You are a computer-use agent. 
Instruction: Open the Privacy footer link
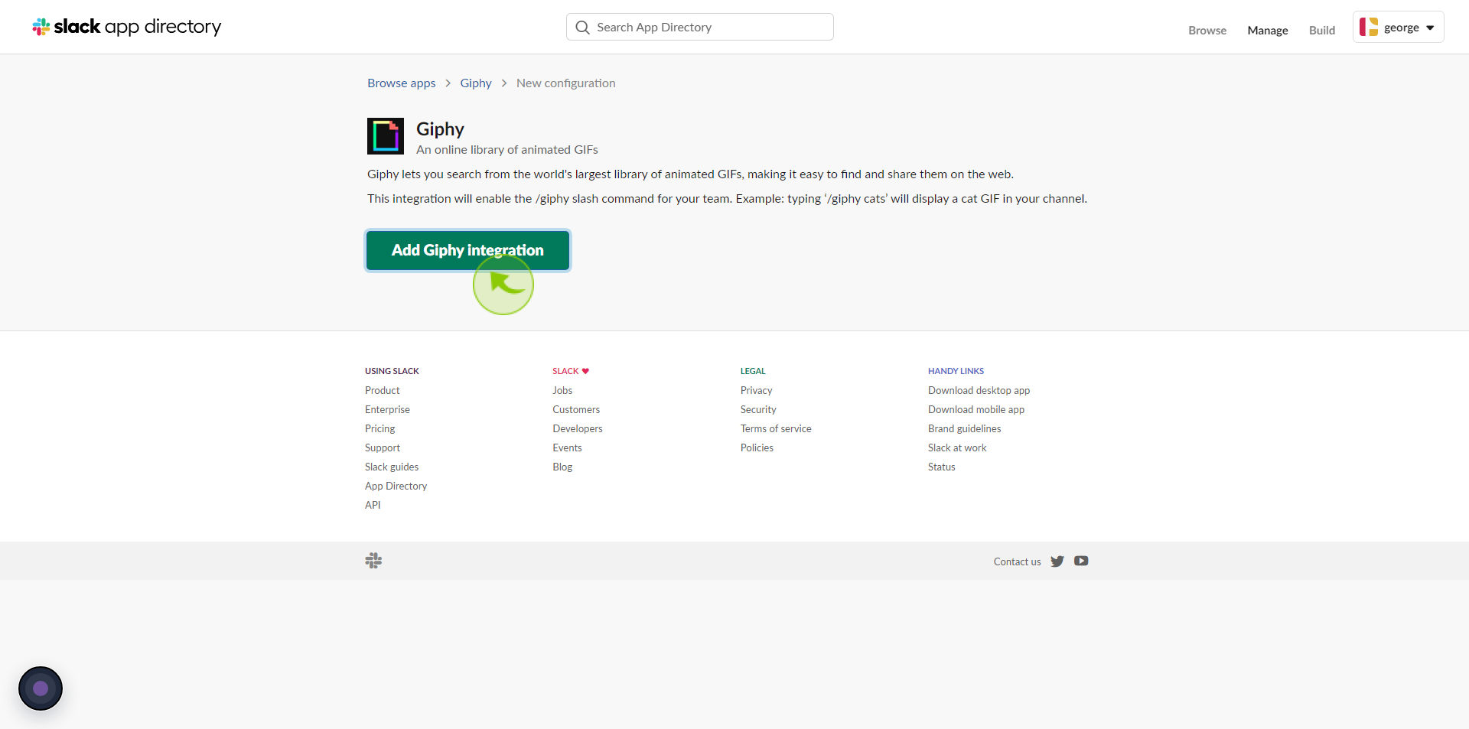coord(757,390)
